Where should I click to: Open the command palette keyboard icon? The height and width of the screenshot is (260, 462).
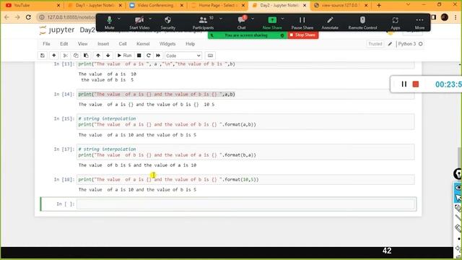point(210,56)
